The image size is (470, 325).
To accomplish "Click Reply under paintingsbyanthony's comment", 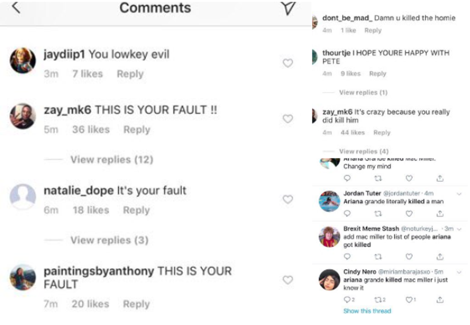I will (x=136, y=304).
